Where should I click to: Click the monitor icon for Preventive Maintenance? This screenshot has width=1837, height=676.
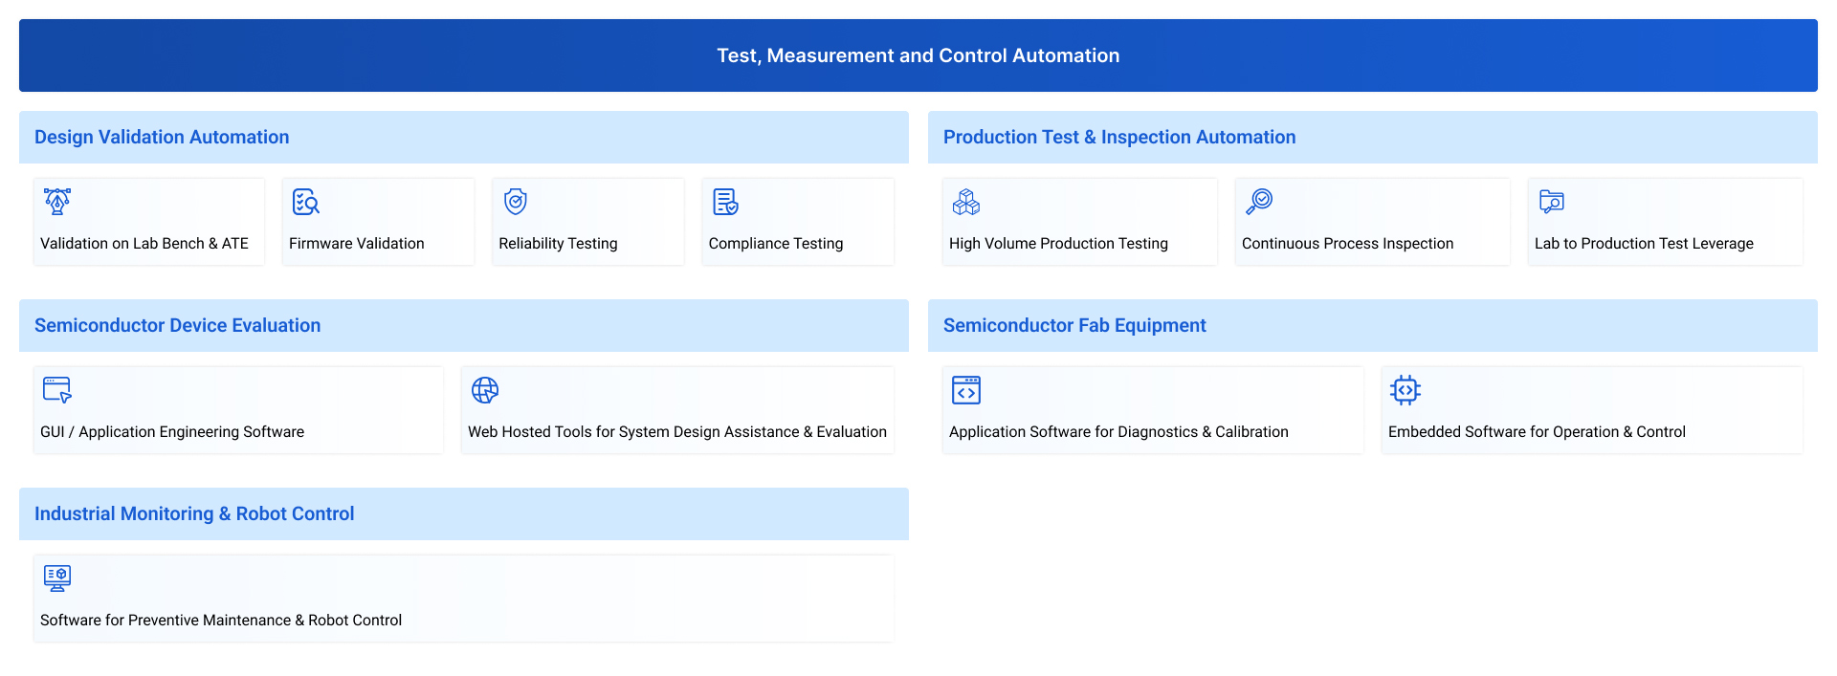(57, 578)
